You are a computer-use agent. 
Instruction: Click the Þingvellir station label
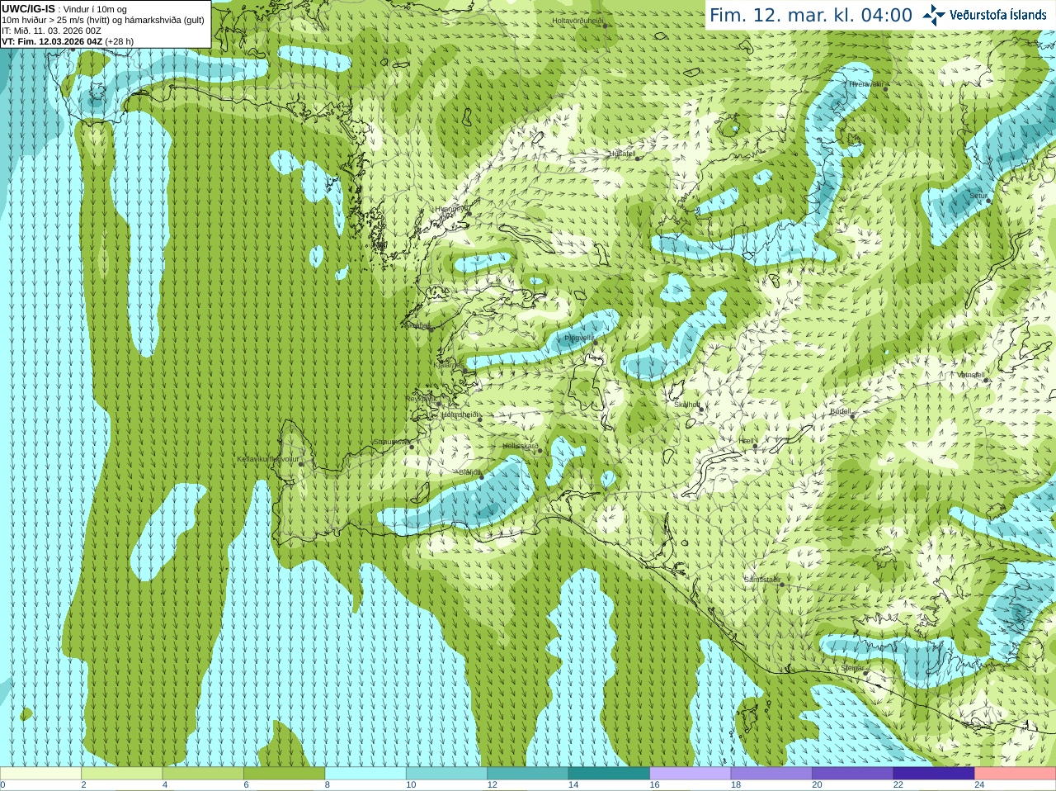pos(578,338)
